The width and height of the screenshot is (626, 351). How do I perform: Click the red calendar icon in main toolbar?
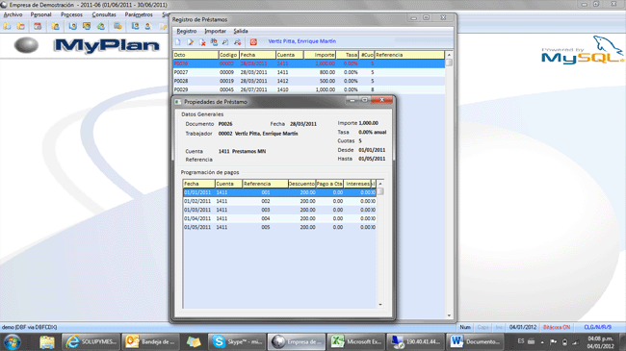pyautogui.click(x=38, y=26)
